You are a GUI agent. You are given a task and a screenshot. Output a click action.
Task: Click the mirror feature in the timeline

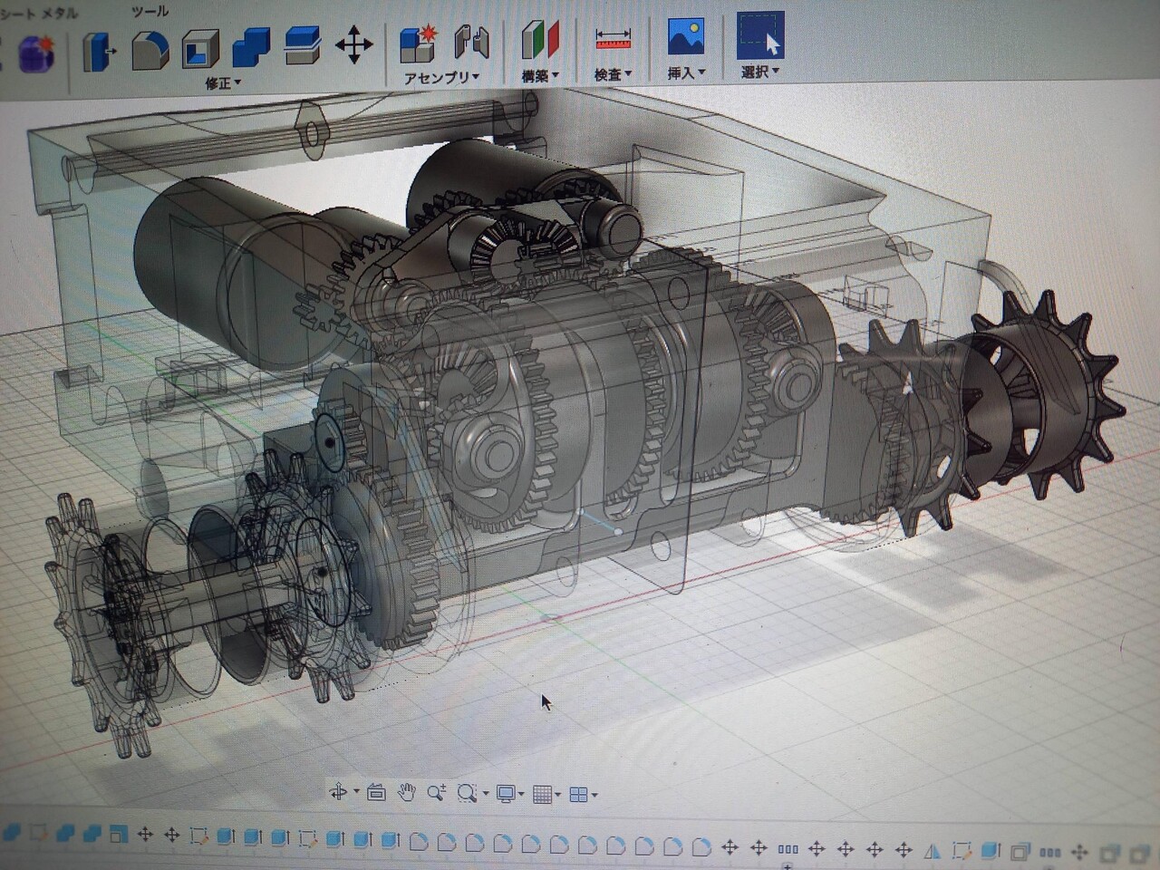point(933,851)
